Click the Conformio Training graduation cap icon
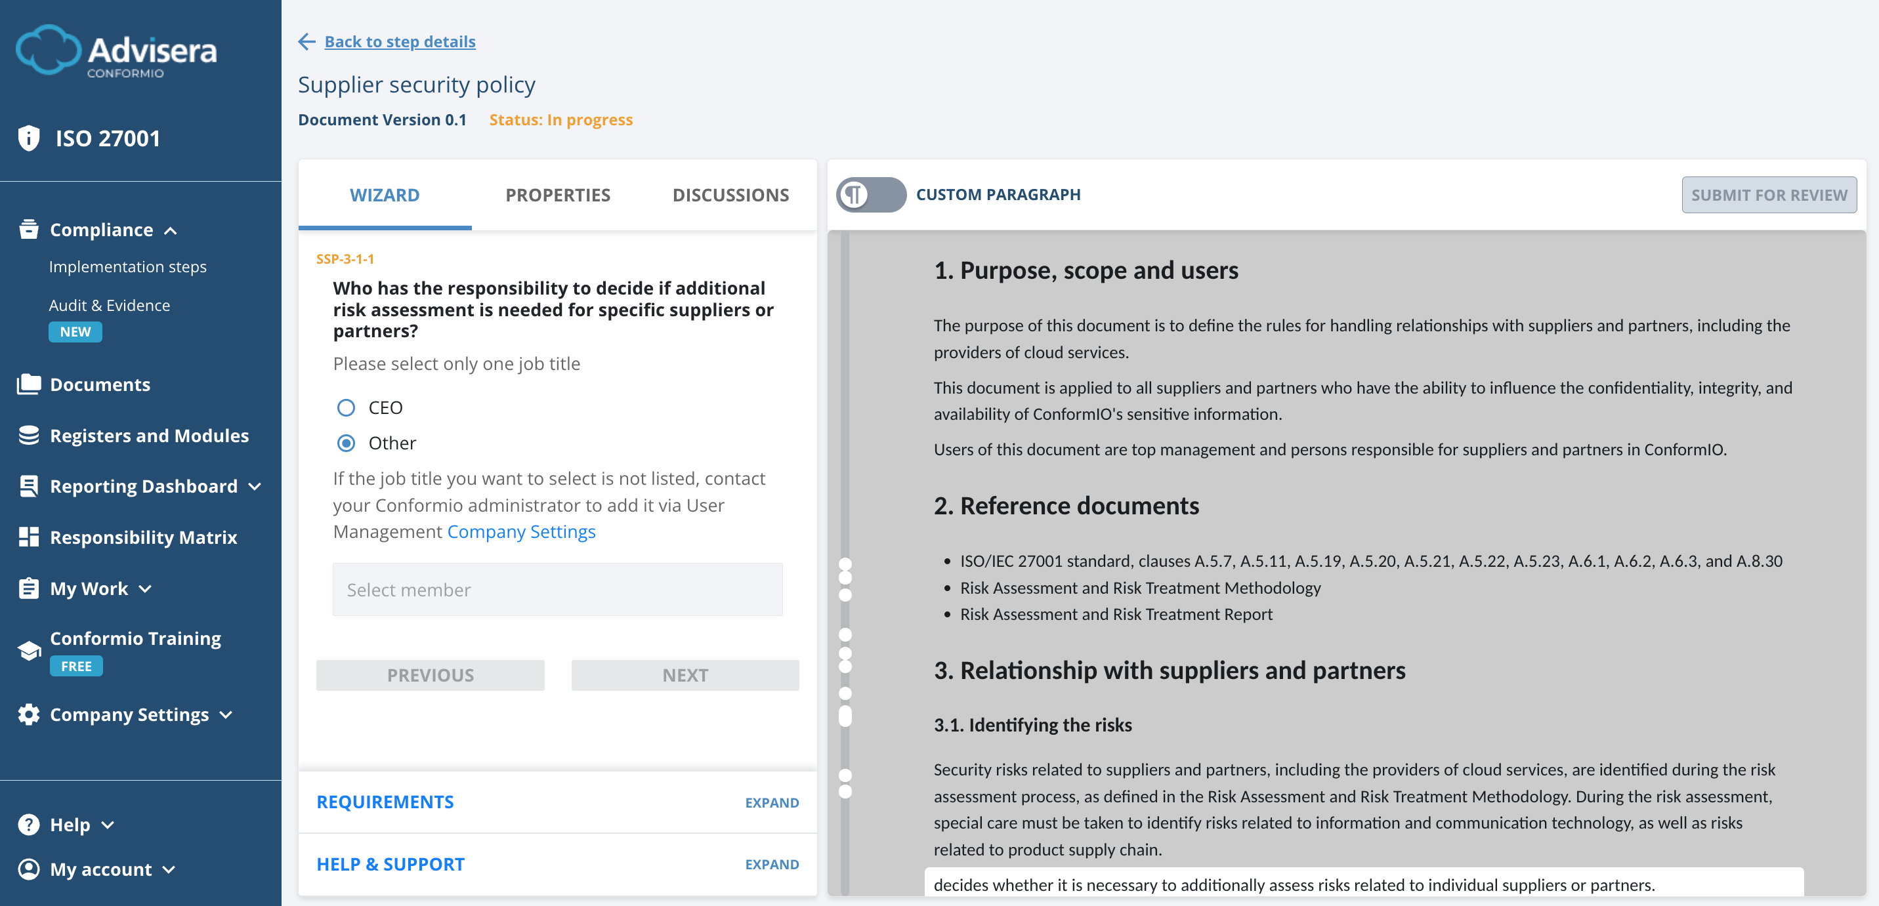The width and height of the screenshot is (1879, 906). click(x=28, y=649)
